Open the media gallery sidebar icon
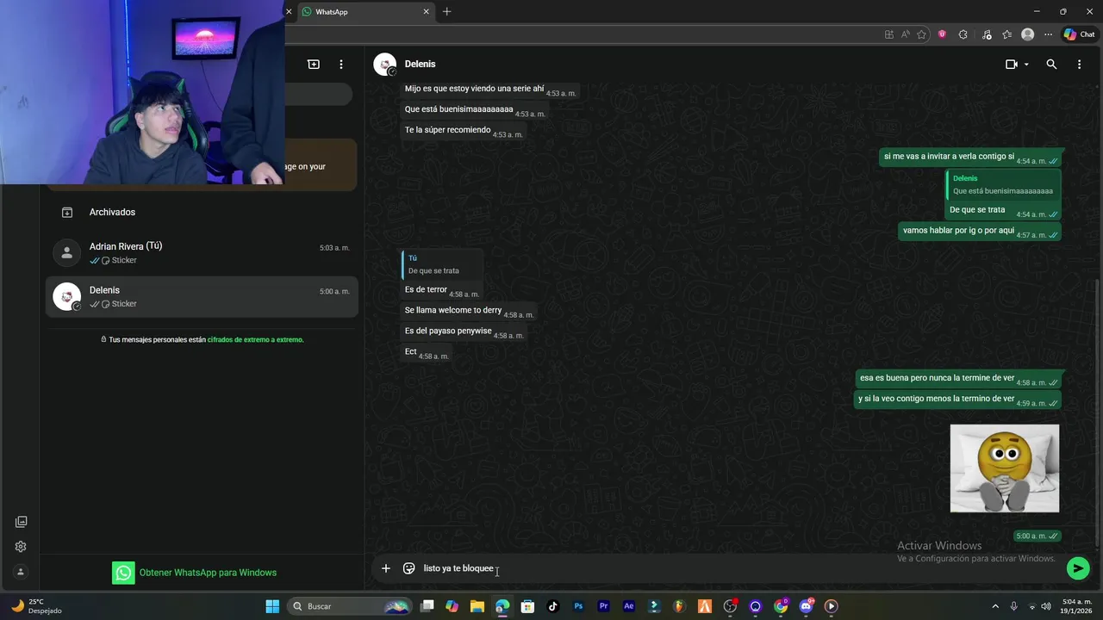Screen dimensions: 1103x620 click(21, 522)
